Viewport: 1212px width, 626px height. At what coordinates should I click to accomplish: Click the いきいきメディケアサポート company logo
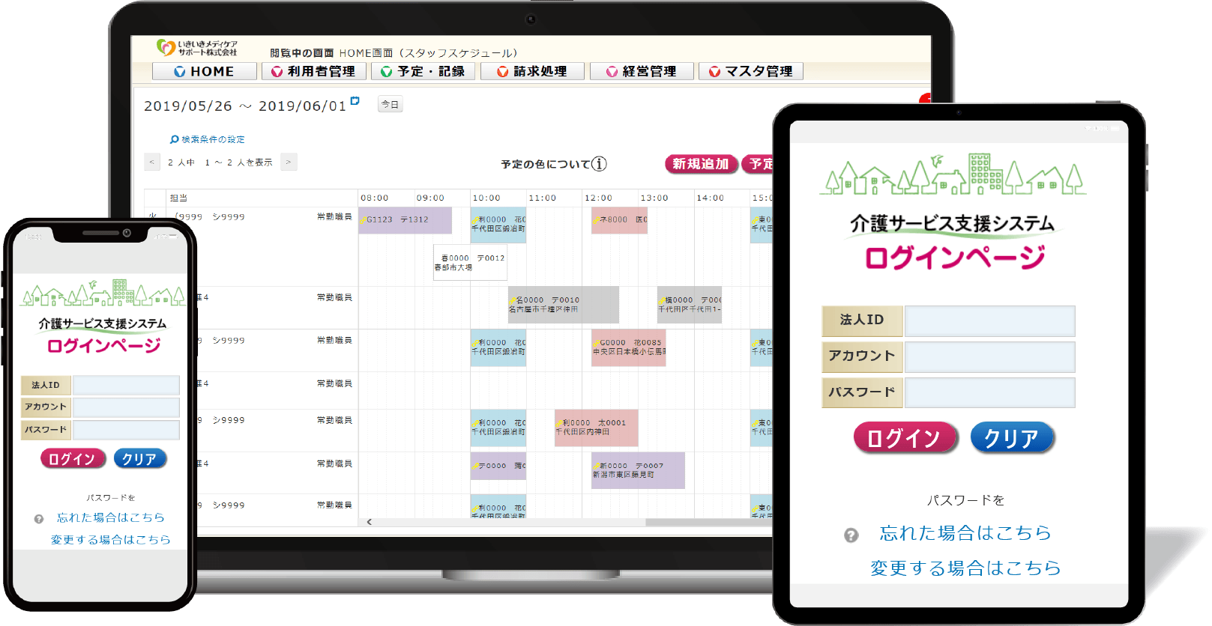click(x=196, y=48)
